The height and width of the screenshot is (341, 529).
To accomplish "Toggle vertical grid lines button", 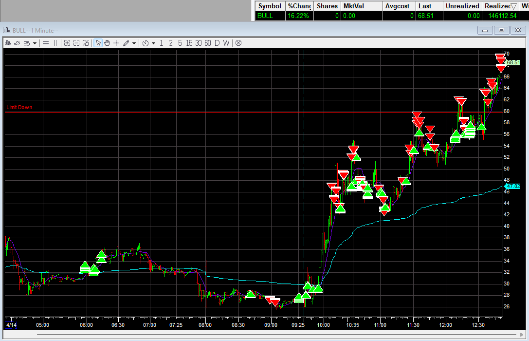I will point(55,43).
